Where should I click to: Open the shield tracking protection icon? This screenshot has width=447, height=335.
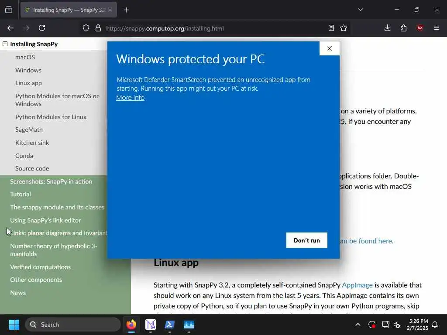click(86, 28)
